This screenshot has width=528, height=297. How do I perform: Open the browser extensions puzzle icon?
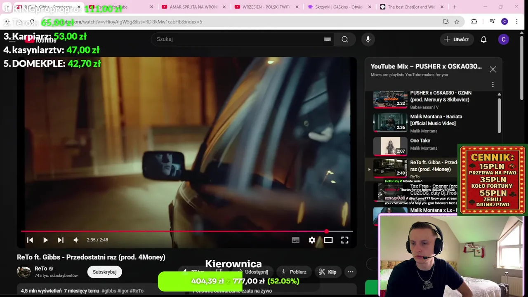coord(474,21)
